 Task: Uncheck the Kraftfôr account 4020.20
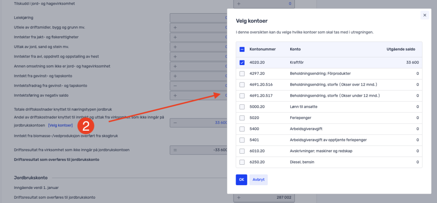tap(242, 63)
